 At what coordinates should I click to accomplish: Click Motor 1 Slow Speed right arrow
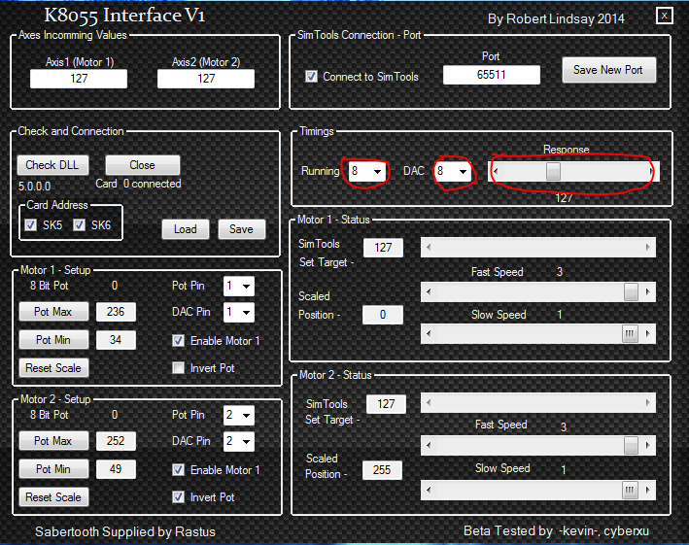648,334
